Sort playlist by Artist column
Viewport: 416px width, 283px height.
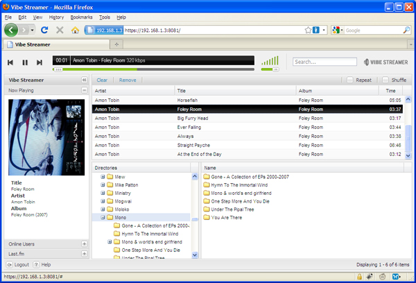[x=133, y=91]
